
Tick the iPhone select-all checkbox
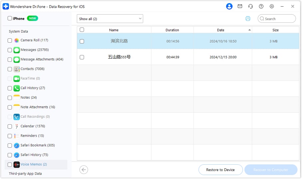(x=10, y=18)
